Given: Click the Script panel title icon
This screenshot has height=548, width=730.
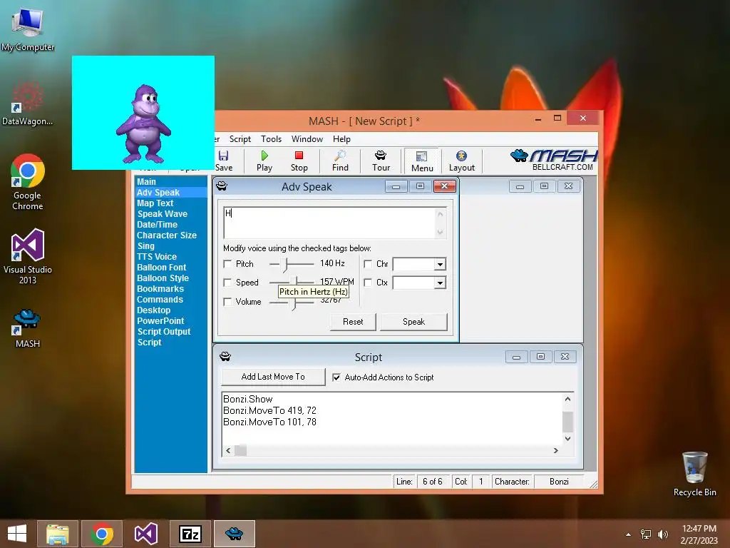Looking at the screenshot, I should click(225, 357).
